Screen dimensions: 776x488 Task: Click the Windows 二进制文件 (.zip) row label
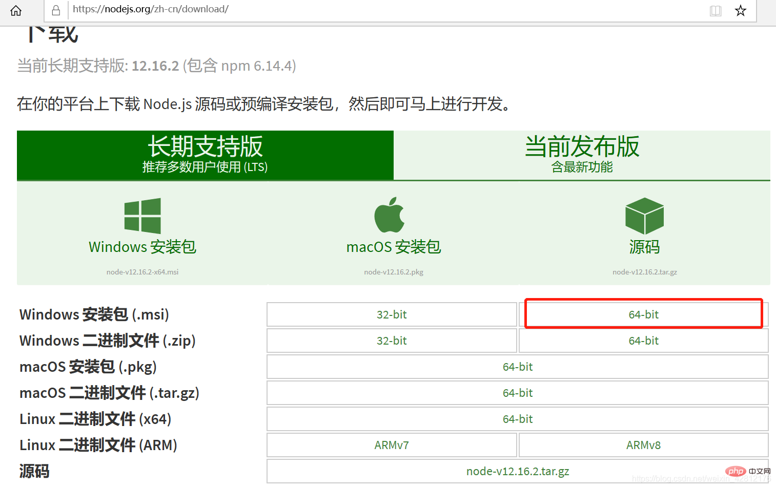point(108,341)
